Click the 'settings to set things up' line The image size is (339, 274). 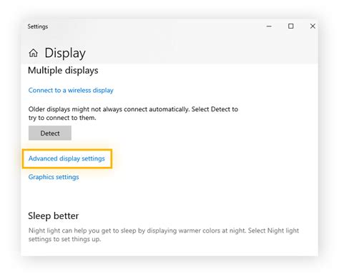coord(64,239)
